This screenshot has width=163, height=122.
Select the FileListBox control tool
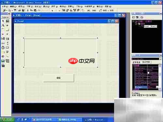[7, 52]
